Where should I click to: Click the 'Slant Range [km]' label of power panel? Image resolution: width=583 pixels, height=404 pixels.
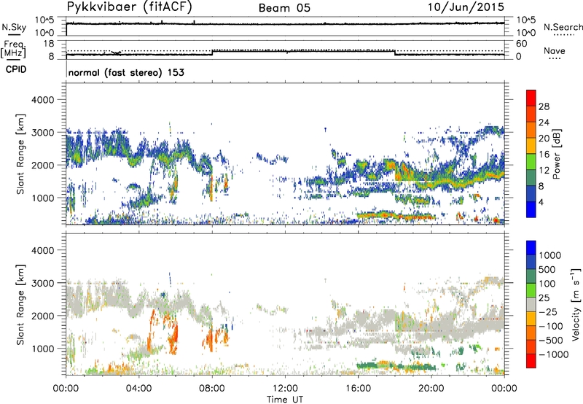pyautogui.click(x=20, y=154)
